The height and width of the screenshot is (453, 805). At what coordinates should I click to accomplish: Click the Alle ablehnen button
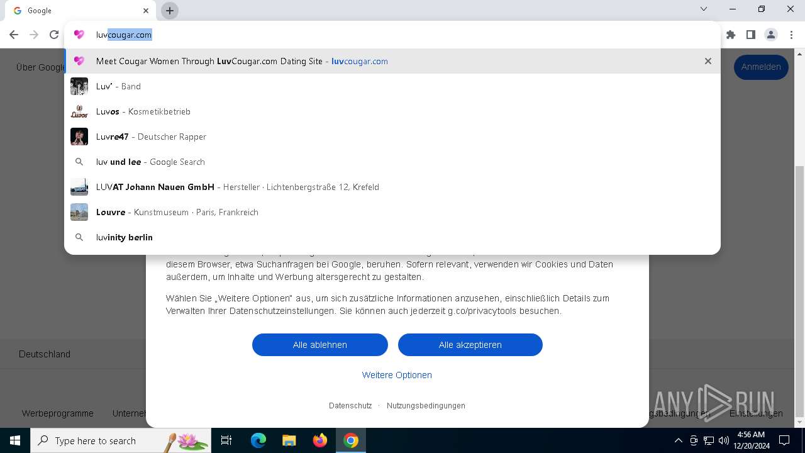click(x=320, y=345)
